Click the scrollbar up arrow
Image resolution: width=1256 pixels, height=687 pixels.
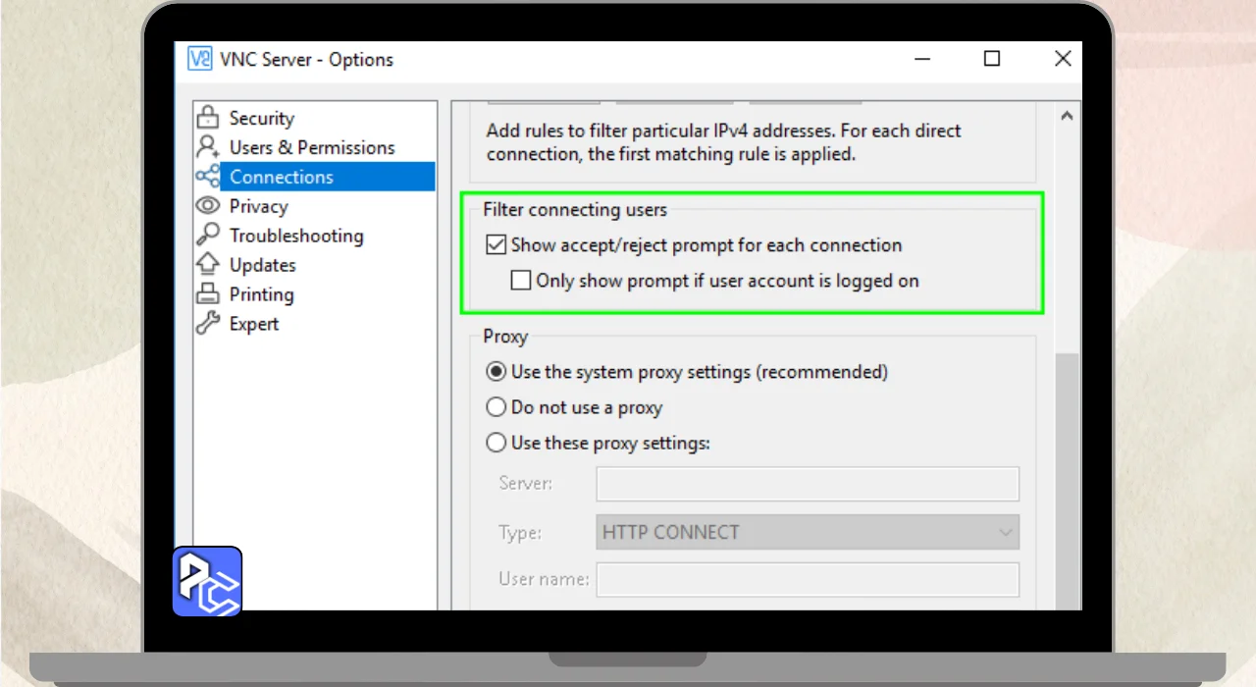[x=1068, y=116]
